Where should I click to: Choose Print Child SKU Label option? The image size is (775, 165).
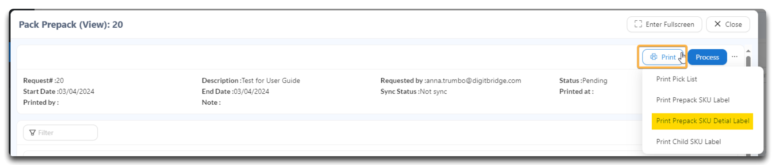[x=688, y=142]
